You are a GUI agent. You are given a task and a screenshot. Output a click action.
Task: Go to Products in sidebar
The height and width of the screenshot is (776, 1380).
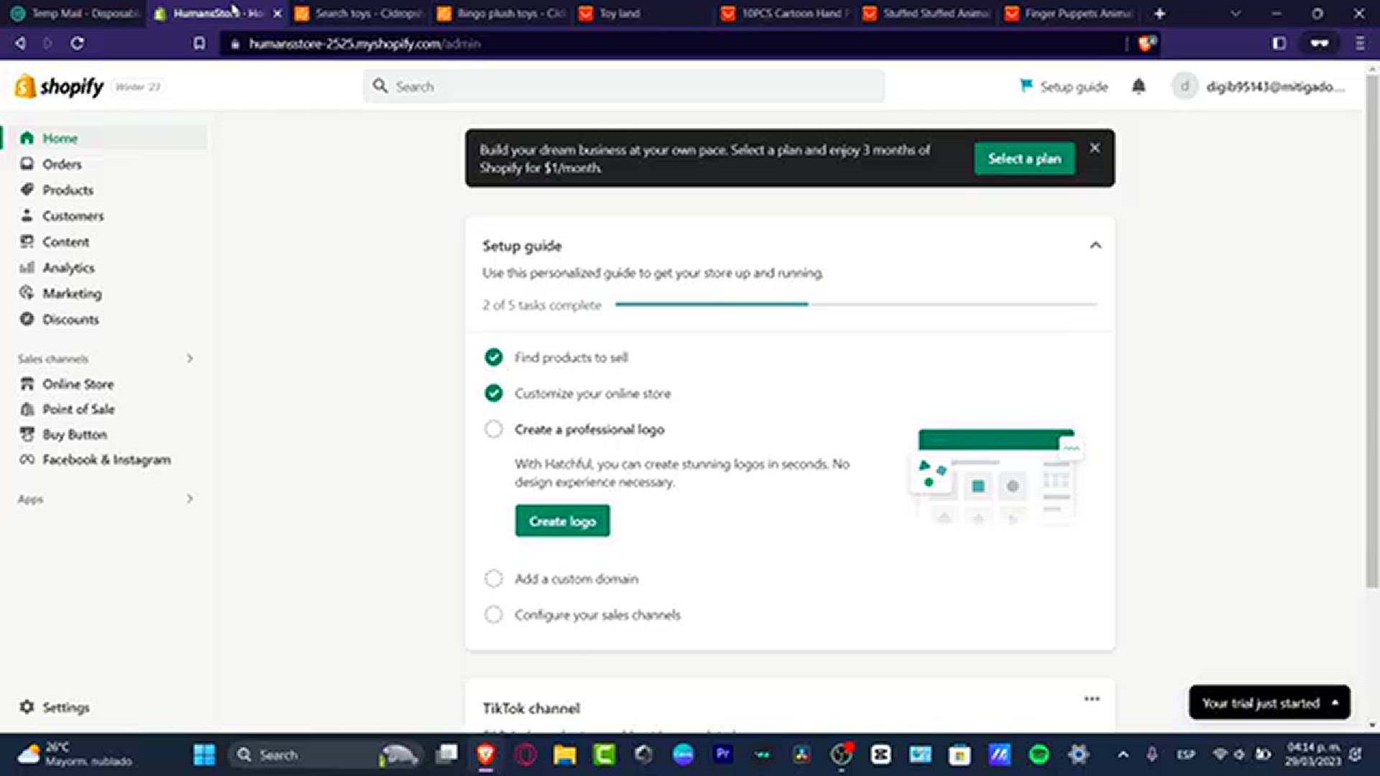[x=68, y=190]
